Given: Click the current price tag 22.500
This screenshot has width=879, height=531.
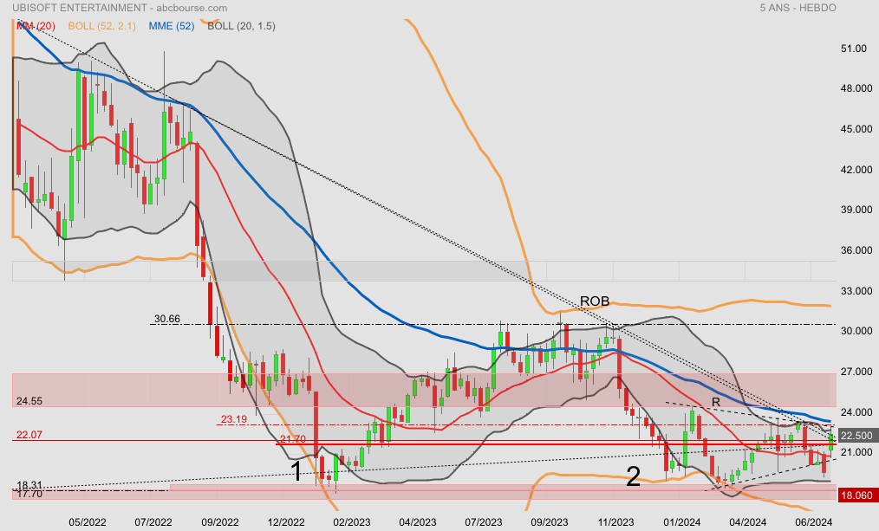Looking at the screenshot, I should [x=856, y=436].
